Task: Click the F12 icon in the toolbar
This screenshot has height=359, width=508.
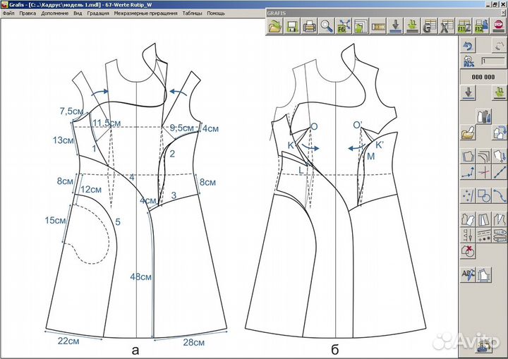Action: tap(480, 28)
